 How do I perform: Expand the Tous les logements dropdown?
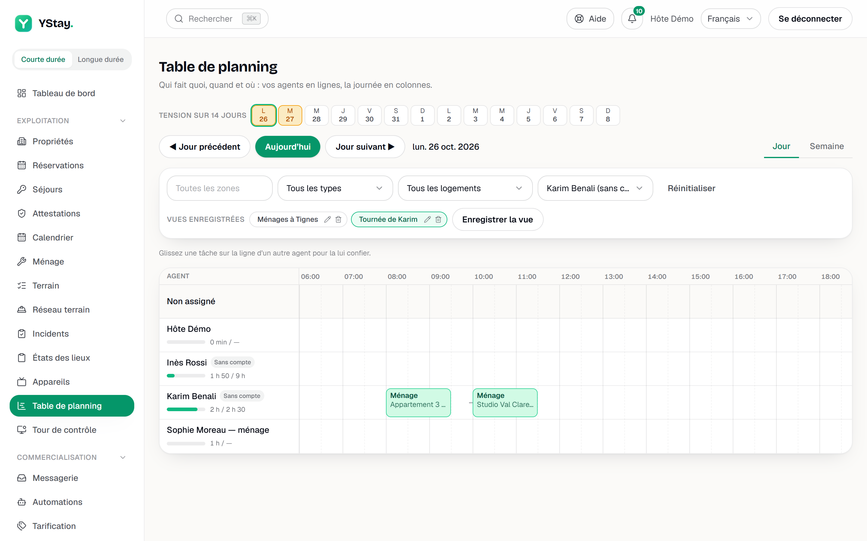point(465,188)
